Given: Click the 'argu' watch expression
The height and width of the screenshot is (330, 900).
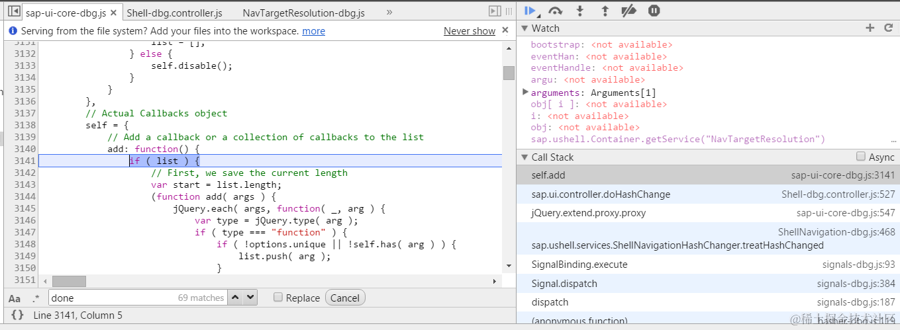Looking at the screenshot, I should 587,79.
